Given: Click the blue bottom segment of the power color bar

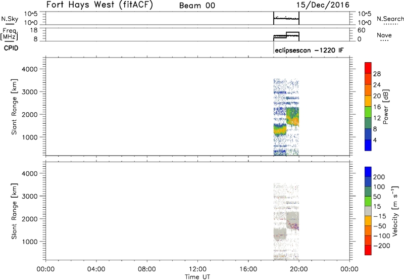Looking at the screenshot, I should click(368, 145).
